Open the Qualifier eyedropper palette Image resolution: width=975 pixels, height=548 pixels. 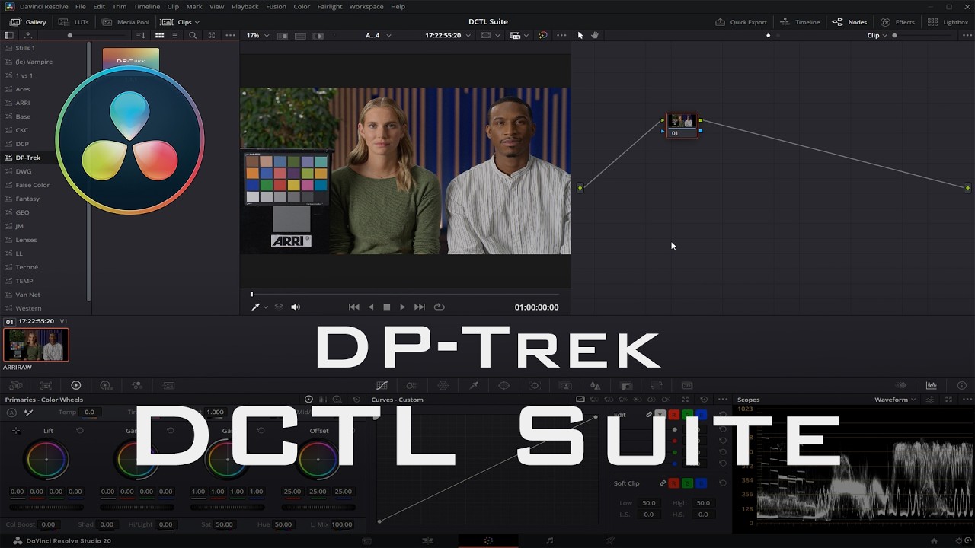click(474, 386)
